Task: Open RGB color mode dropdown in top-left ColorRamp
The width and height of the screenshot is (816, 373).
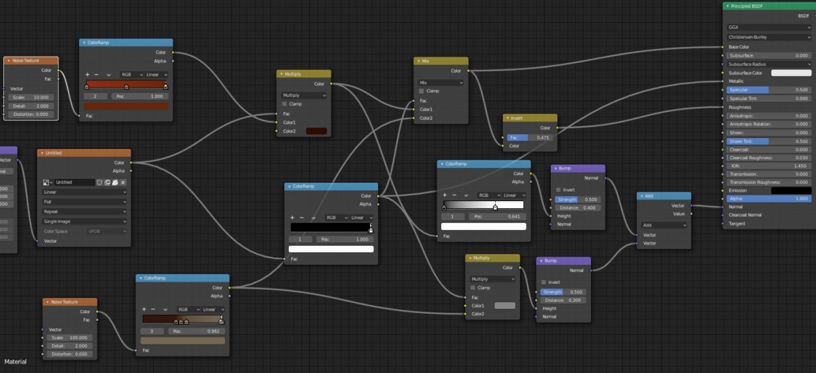Action: pyautogui.click(x=133, y=74)
